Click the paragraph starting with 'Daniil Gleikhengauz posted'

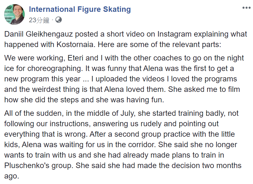tap(125, 39)
